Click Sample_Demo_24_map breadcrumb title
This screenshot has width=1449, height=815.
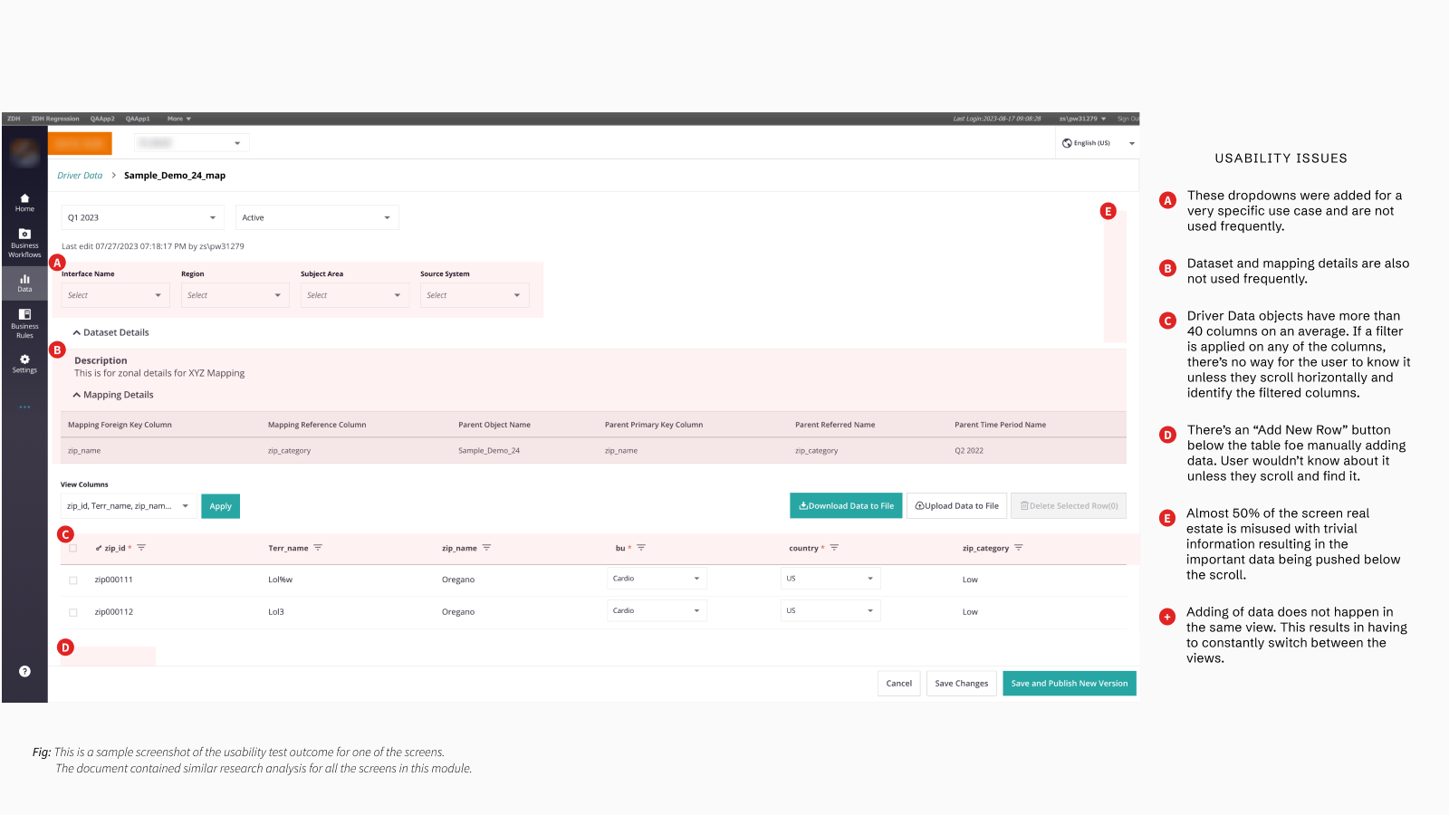click(175, 176)
